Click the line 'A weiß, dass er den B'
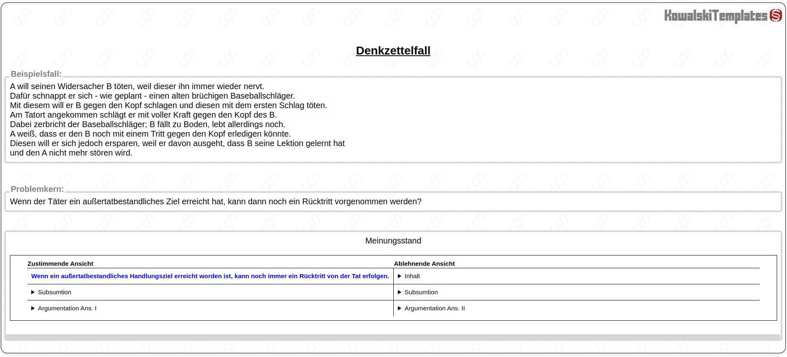This screenshot has width=787, height=357. [x=150, y=134]
